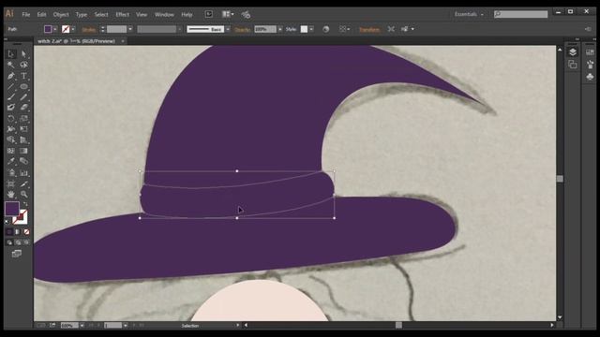Open the Arrange Documents dropdown
Viewport: 600px width, 337px height.
[228, 14]
